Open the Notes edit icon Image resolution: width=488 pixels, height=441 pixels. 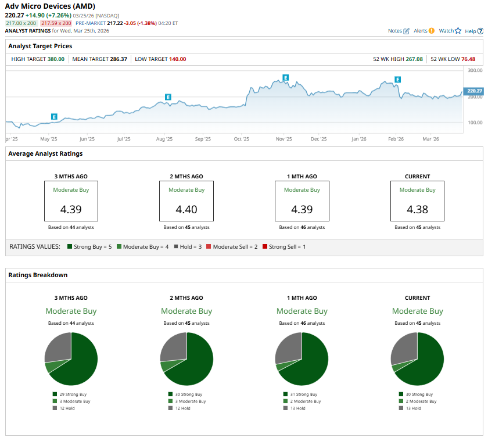coord(407,31)
